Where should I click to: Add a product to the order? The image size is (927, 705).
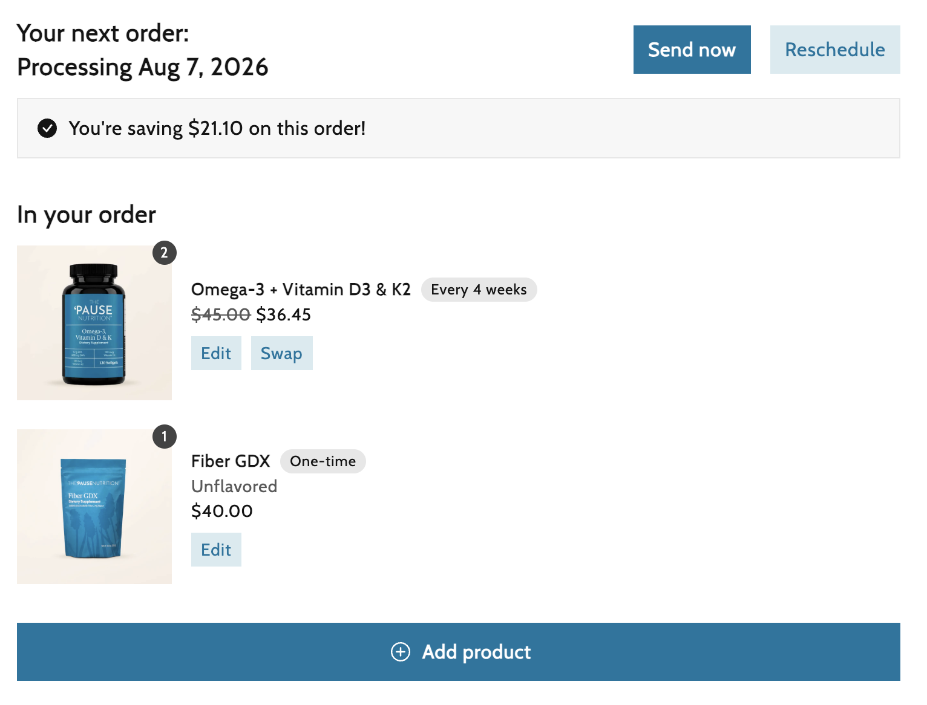(x=459, y=652)
